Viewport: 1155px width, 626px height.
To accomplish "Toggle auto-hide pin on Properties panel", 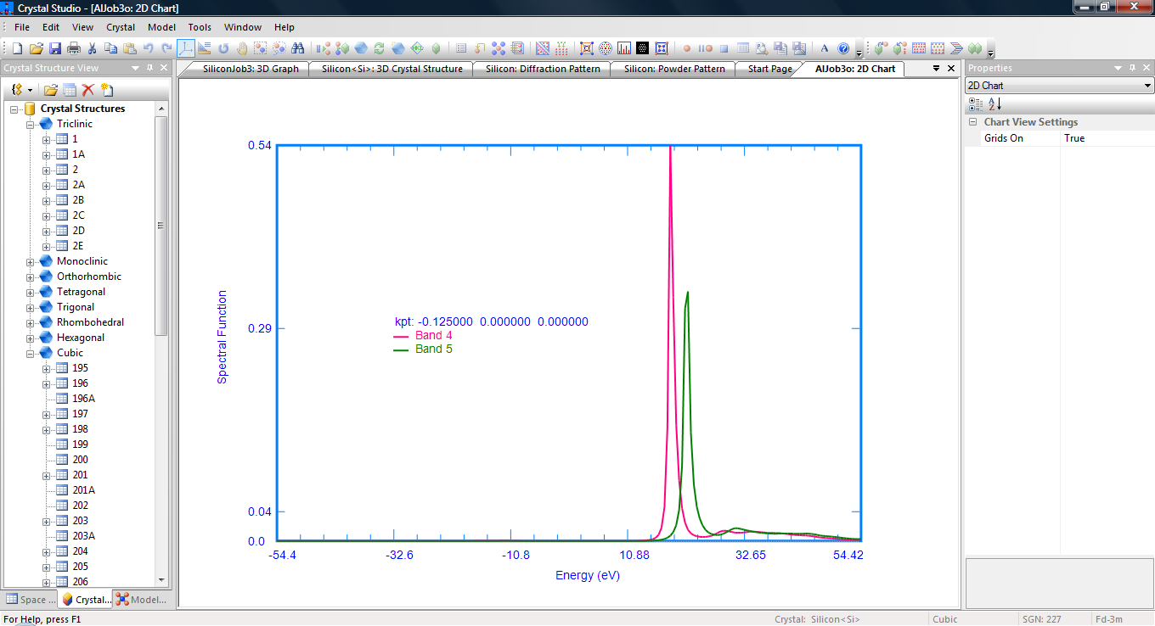I will 1134,68.
